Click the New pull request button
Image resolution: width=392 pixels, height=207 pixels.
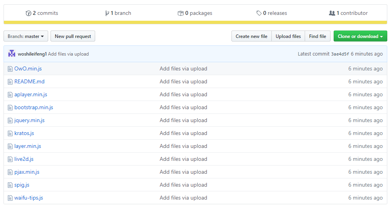[73, 36]
